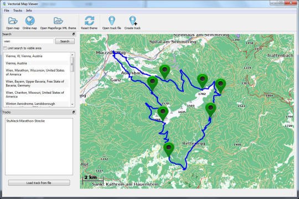
Task: Click the Rettenegg label on map
Action: pyautogui.click(x=194, y=143)
